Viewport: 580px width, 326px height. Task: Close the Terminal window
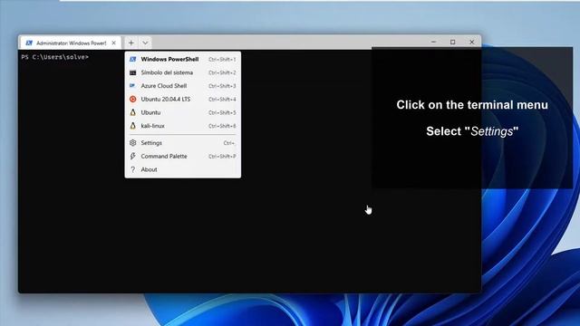coord(471,43)
